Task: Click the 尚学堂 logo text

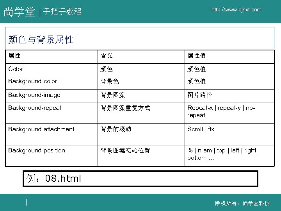Action: (x=20, y=12)
